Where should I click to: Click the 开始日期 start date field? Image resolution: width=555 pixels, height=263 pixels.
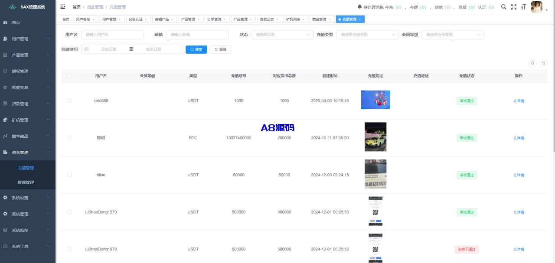tap(109, 49)
